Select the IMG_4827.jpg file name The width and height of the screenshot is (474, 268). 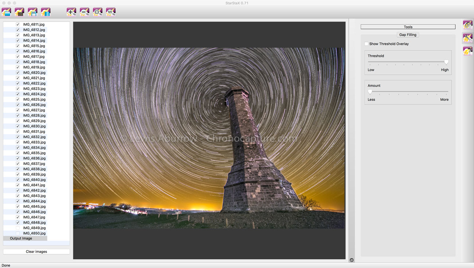click(x=34, y=110)
